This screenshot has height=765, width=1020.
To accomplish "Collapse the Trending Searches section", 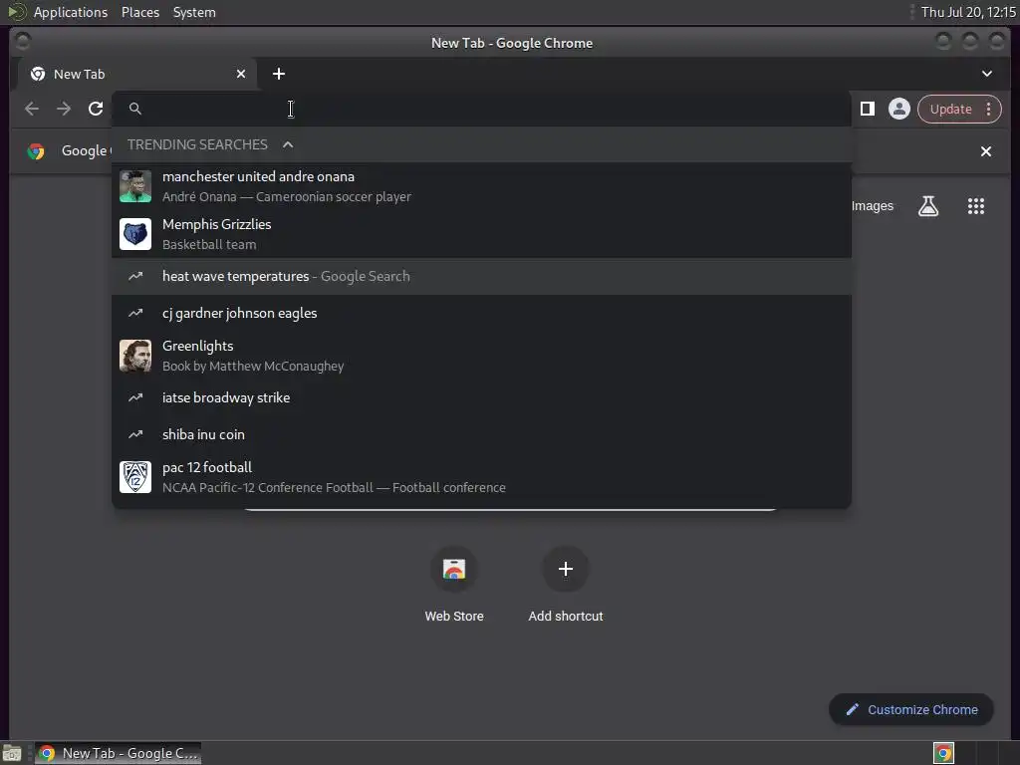I will [288, 144].
